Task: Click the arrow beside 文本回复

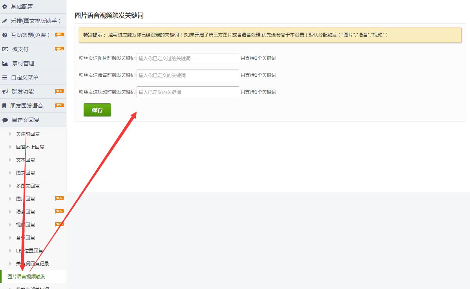Action: coord(10,160)
